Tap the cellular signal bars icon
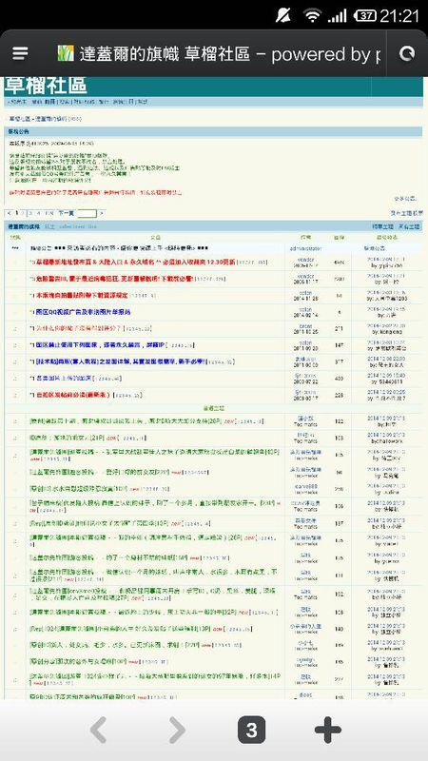Image resolution: width=428 pixels, height=761 pixels. 337,15
